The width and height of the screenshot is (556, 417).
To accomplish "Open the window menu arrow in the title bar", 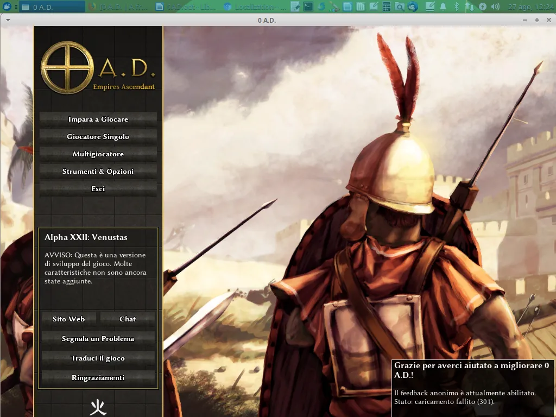I will [x=8, y=20].
